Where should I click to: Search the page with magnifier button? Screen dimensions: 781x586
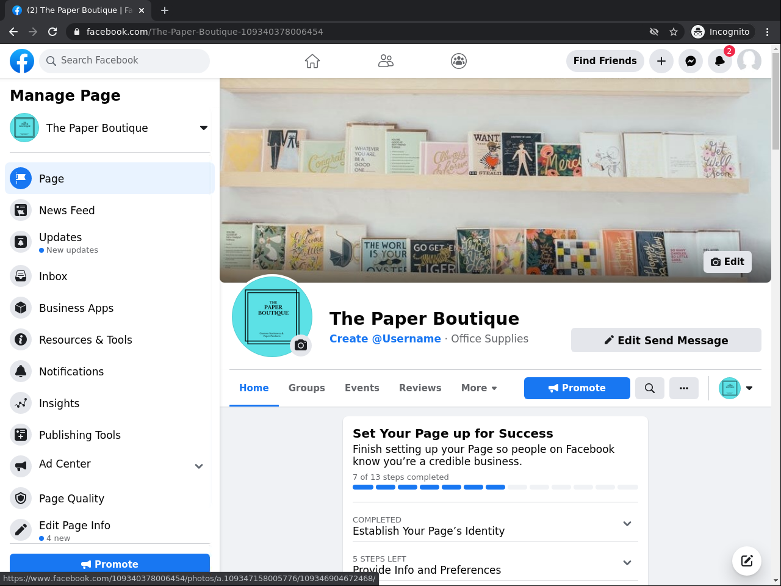[x=650, y=388]
